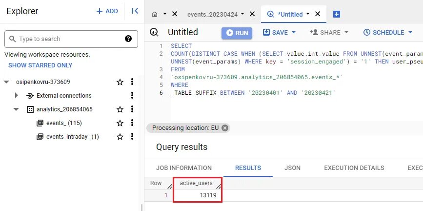Click the query icon beside Untitled title

click(x=154, y=32)
